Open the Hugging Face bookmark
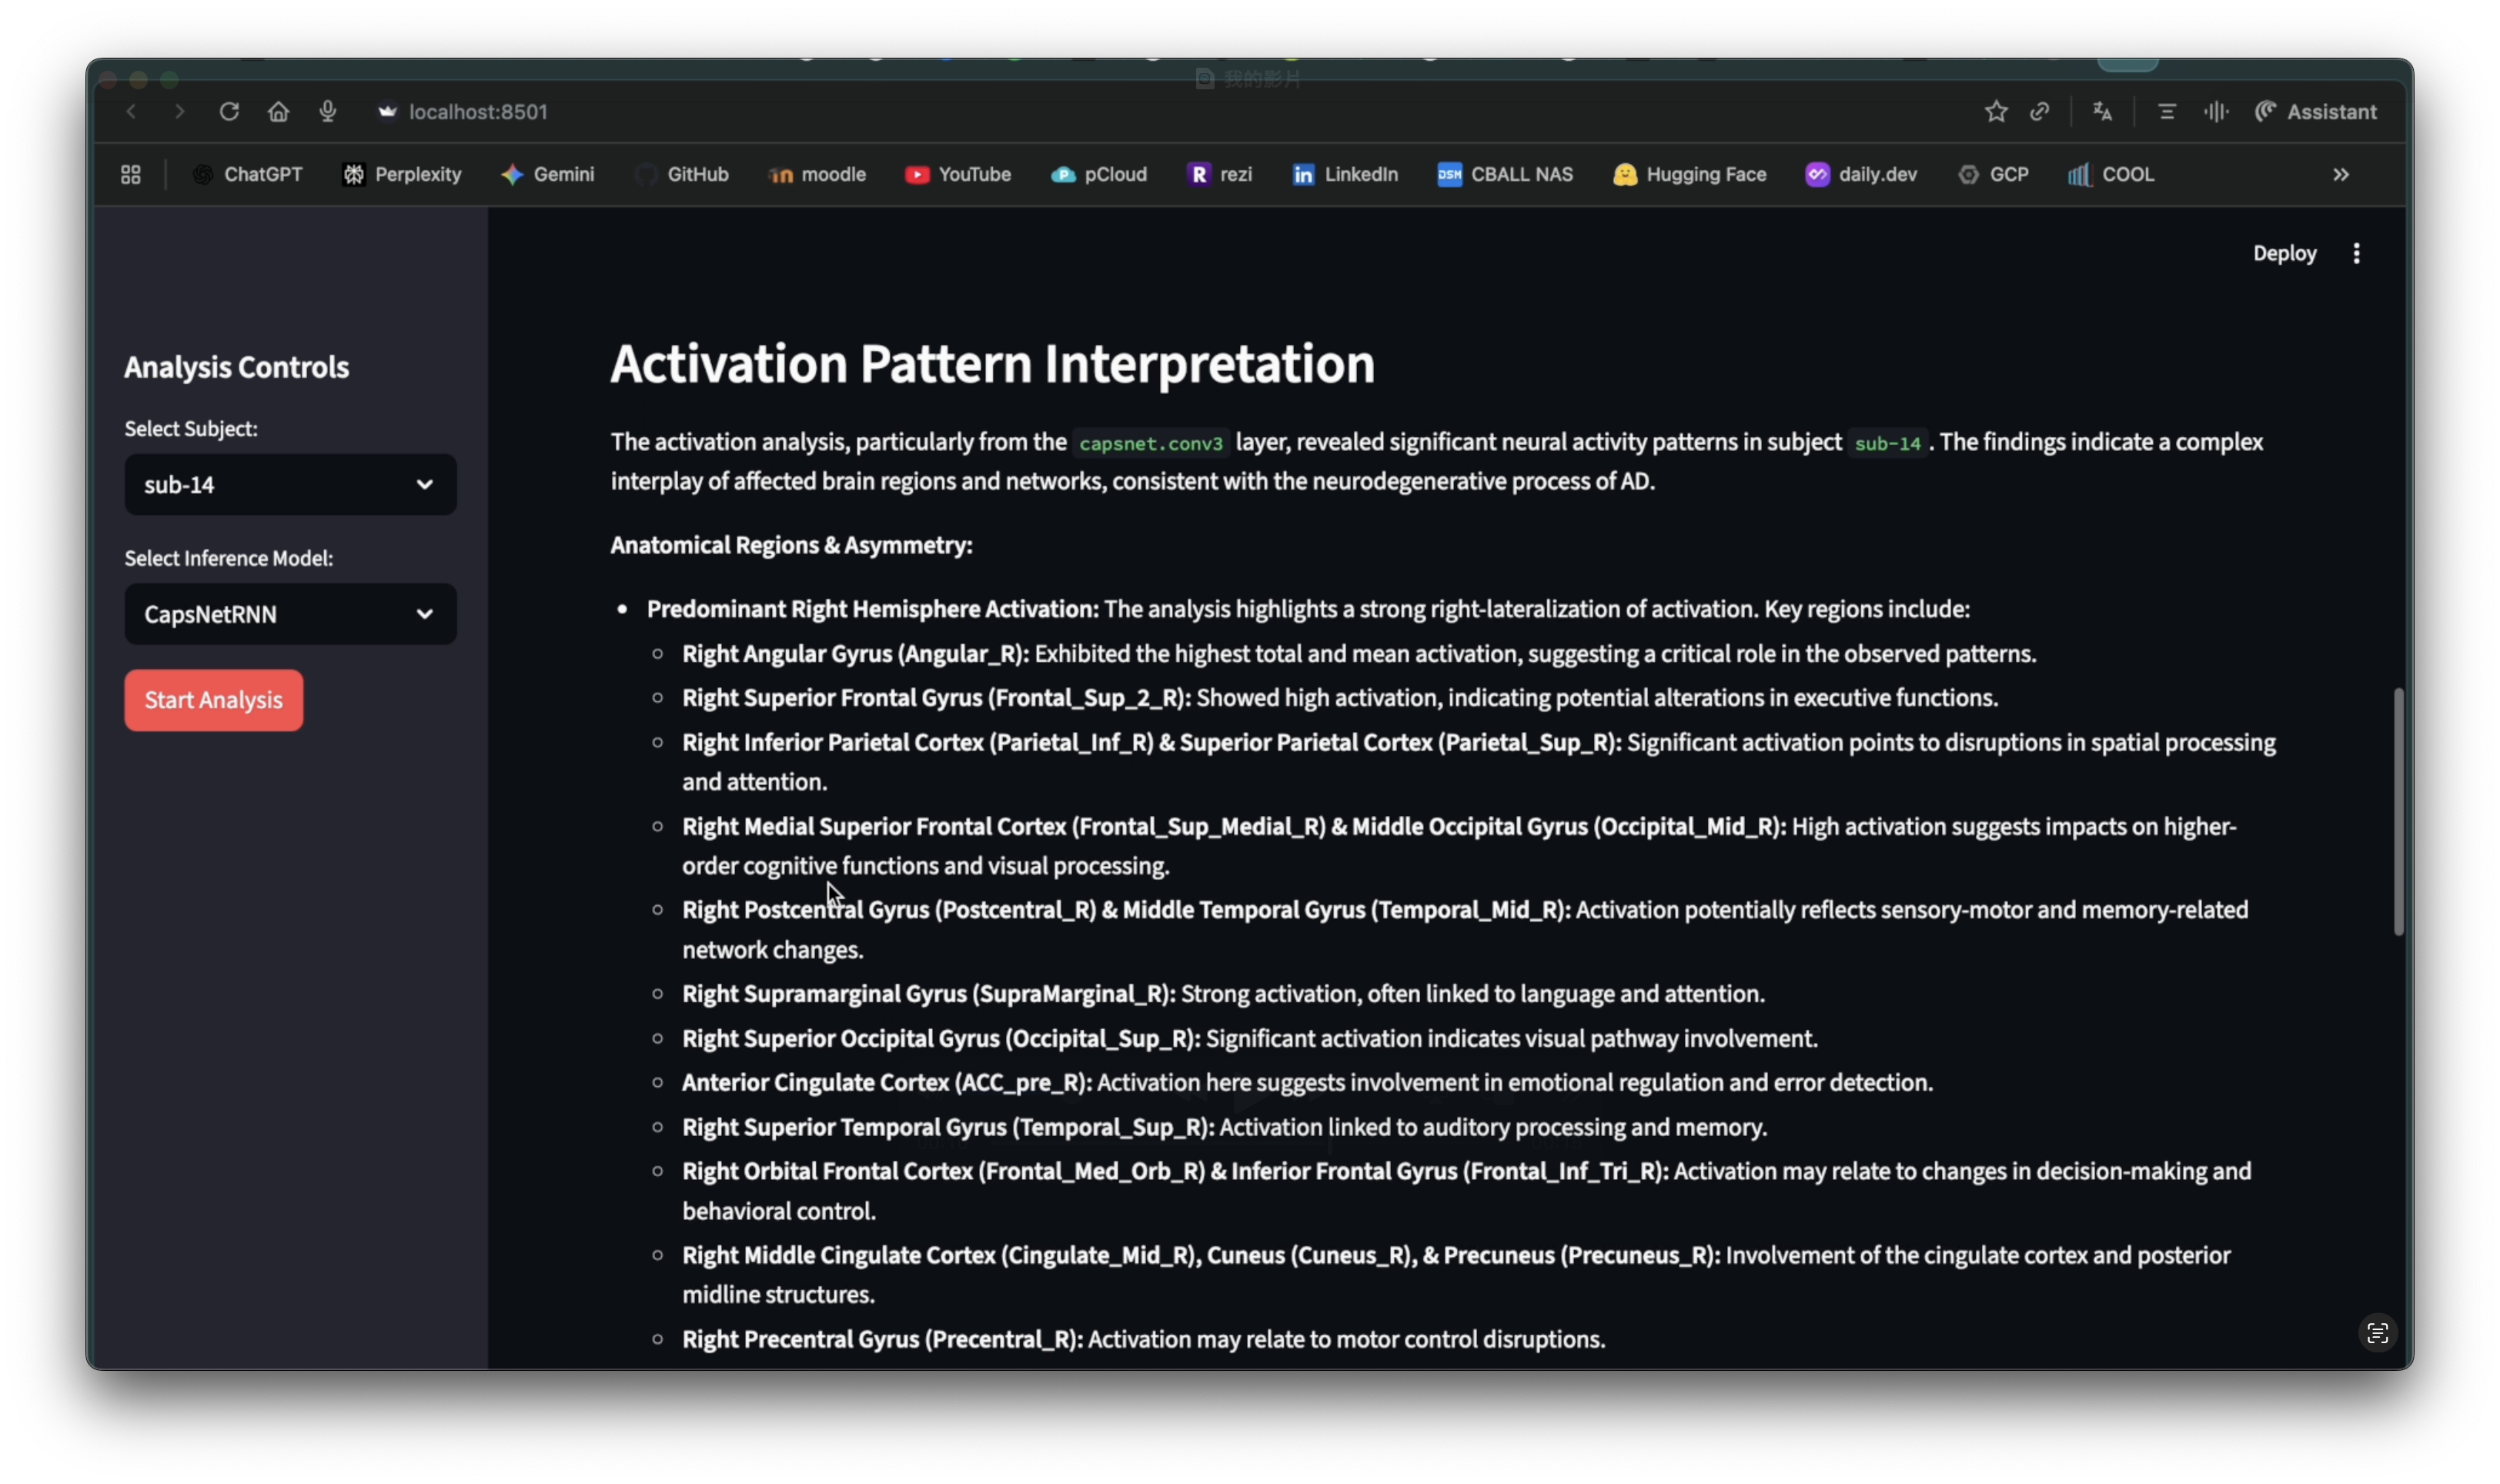2500x1484 pixels. pos(1689,175)
